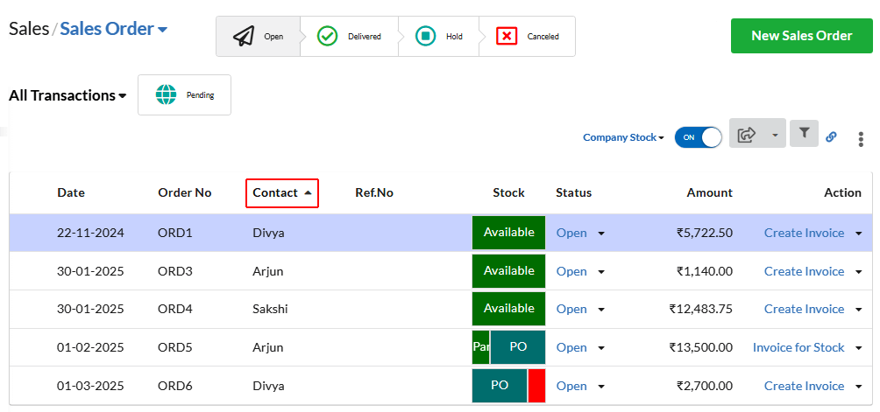Open status dropdown arrow for ORD1
Viewport: 880px width, 412px height.
(x=601, y=234)
